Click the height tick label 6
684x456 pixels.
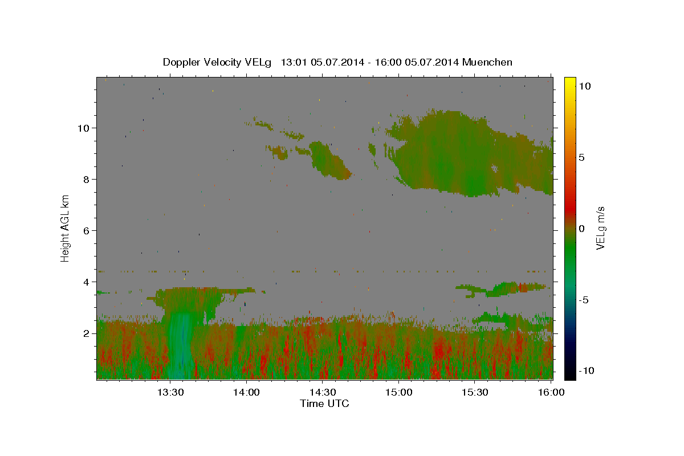85,230
